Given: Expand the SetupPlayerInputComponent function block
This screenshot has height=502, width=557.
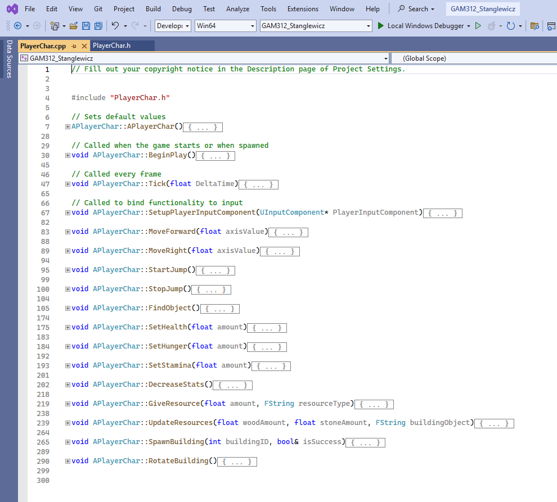Looking at the screenshot, I should pyautogui.click(x=68, y=213).
